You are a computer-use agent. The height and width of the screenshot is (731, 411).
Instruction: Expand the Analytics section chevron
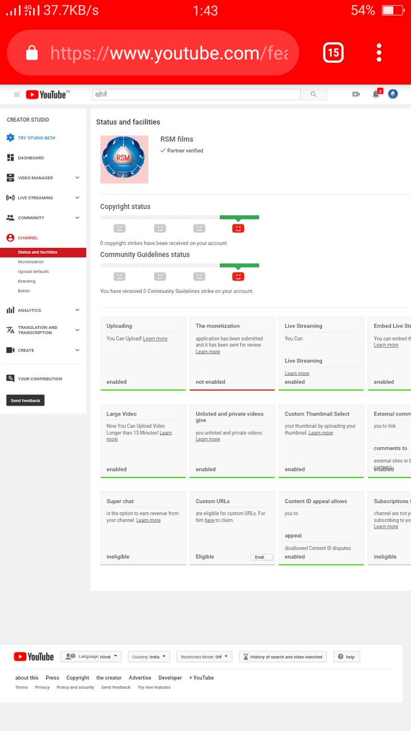pyautogui.click(x=77, y=310)
